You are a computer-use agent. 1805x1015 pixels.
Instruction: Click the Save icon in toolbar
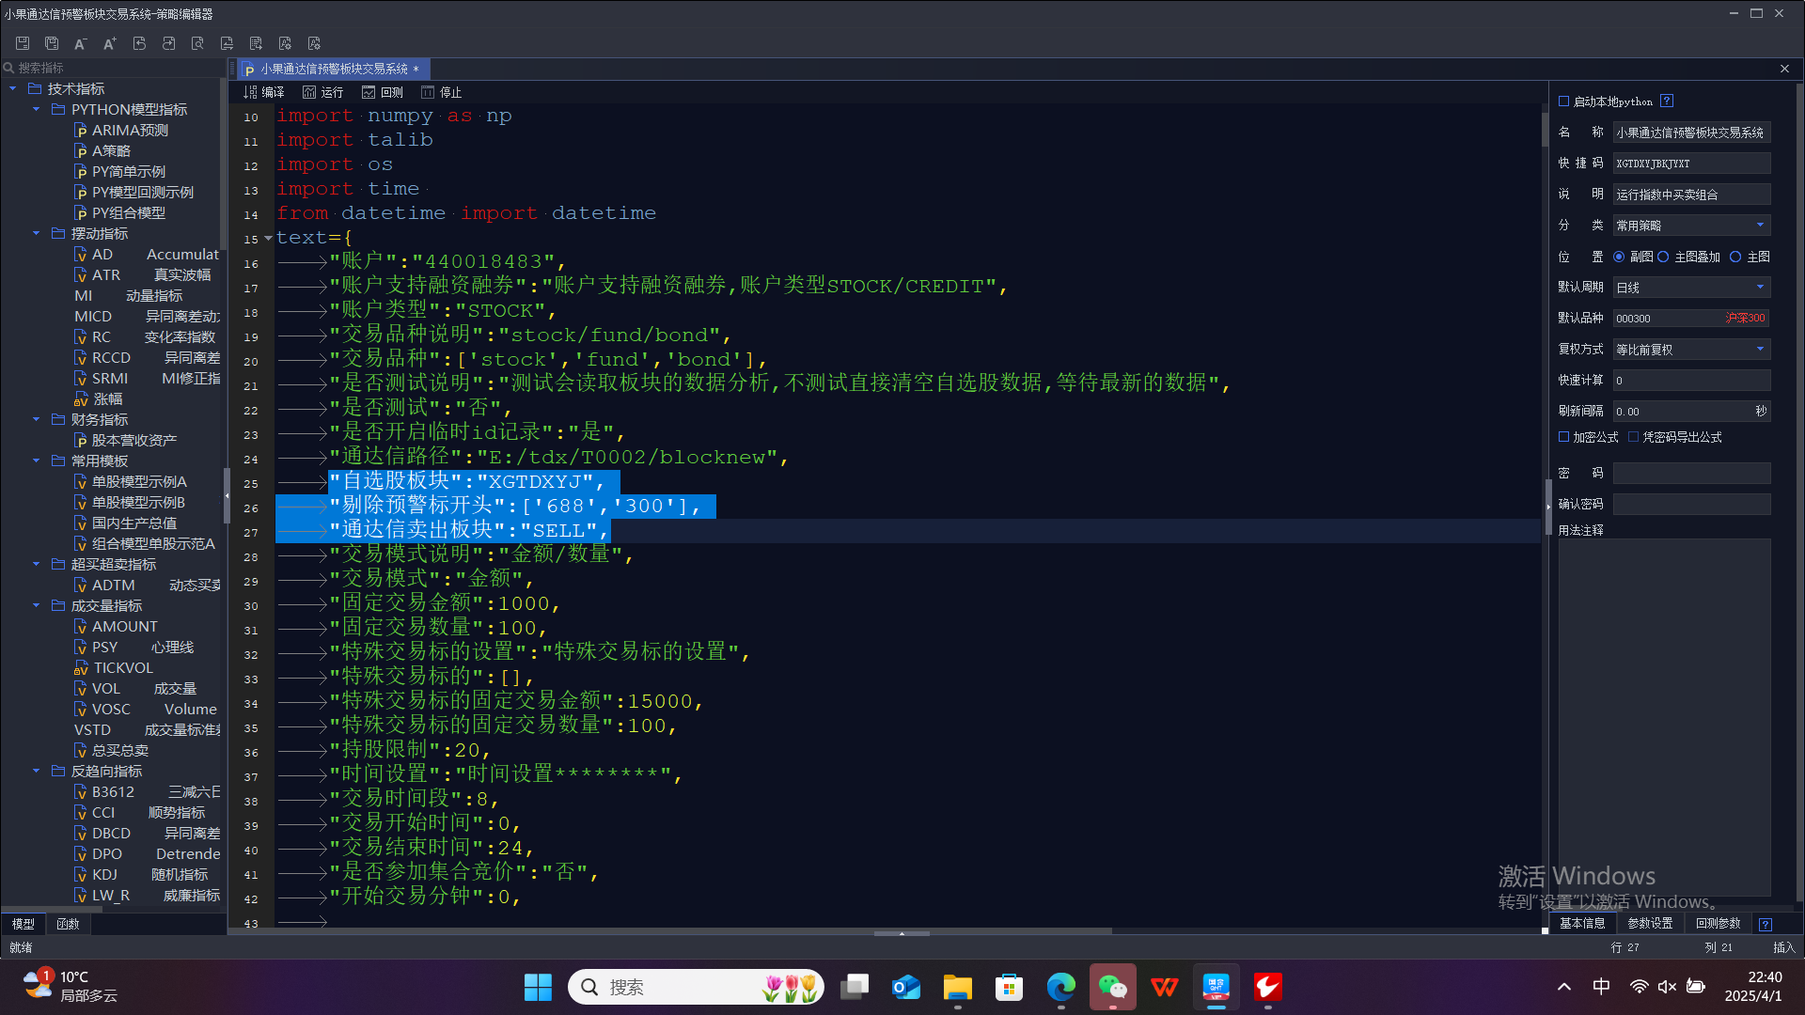pyautogui.click(x=23, y=43)
